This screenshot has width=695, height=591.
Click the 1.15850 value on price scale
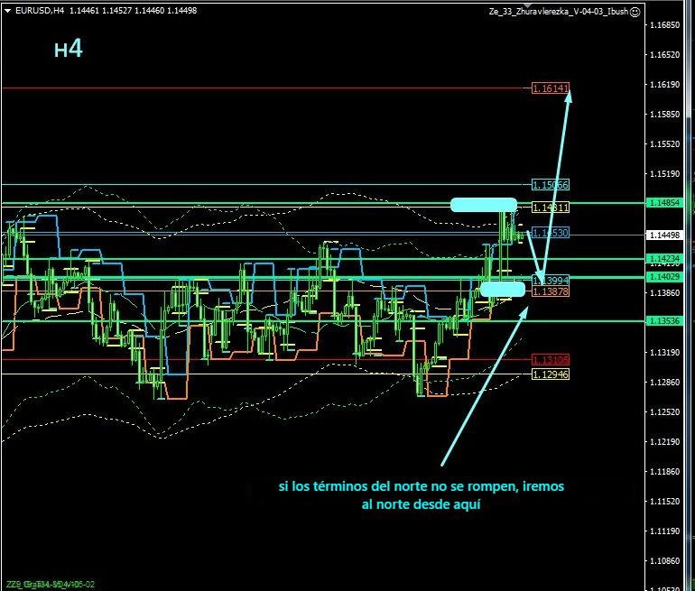664,115
